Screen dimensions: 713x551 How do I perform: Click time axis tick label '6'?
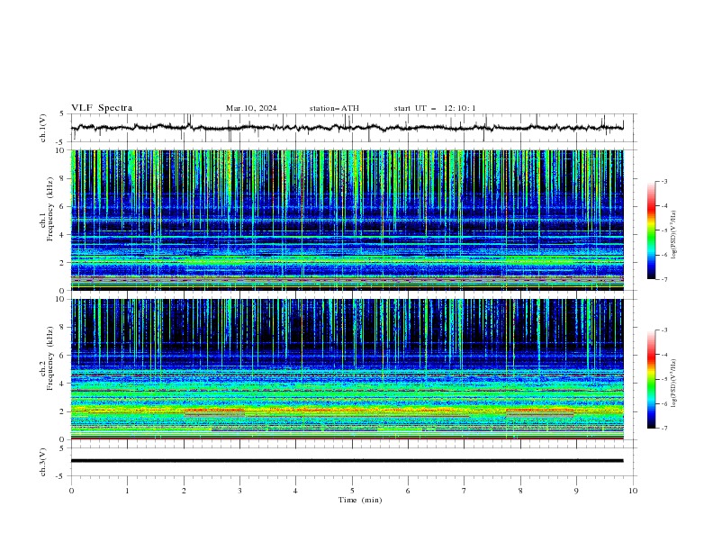(408, 491)
